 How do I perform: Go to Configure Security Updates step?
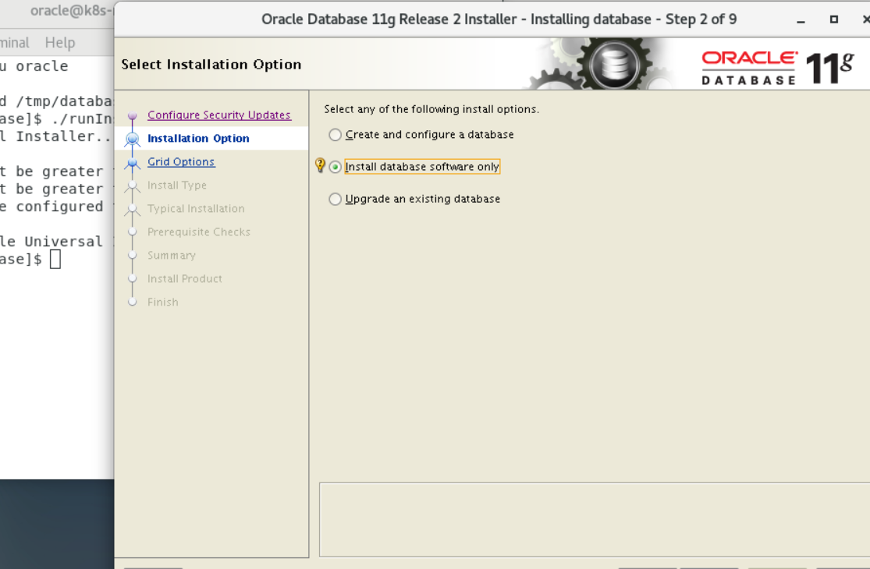(x=219, y=115)
